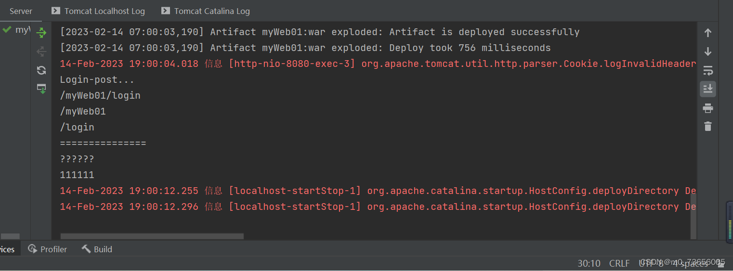Clear the console with the trash icon
Viewport: 733px width, 271px height.
pos(707,126)
